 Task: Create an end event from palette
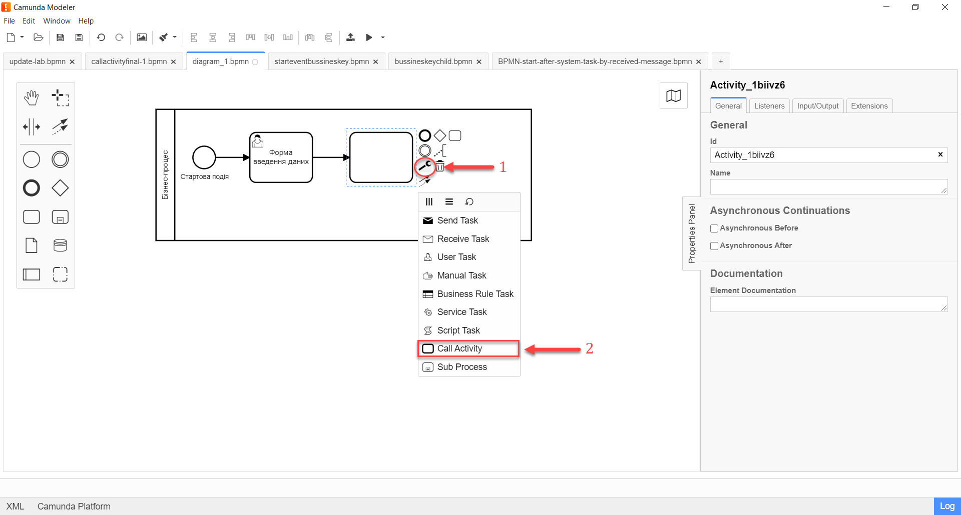[x=32, y=188]
